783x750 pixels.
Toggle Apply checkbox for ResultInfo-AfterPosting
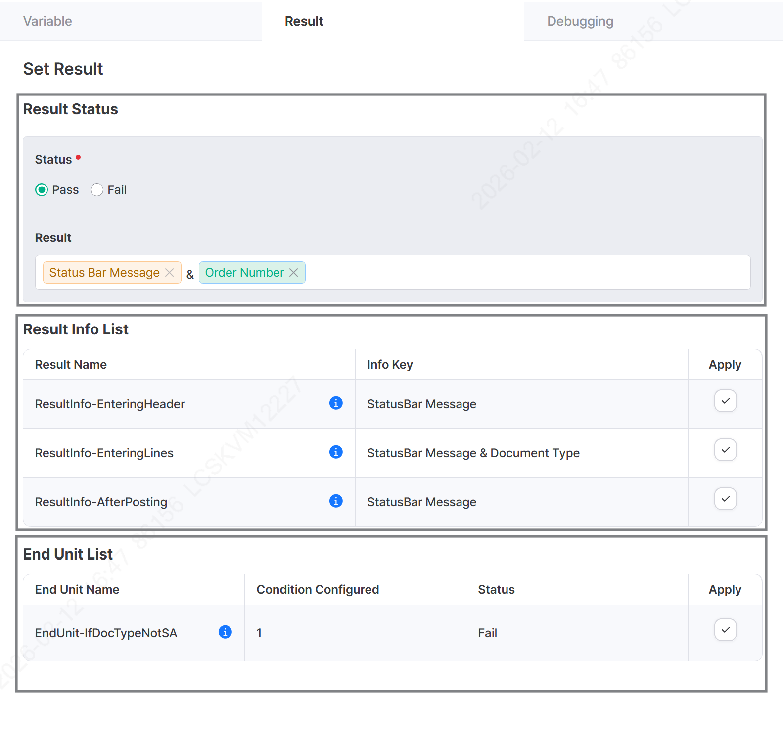tap(725, 499)
